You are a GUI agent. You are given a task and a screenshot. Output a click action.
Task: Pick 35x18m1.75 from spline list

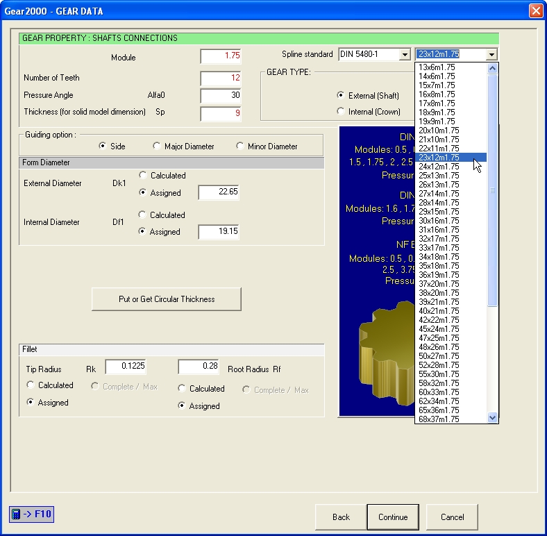click(451, 265)
